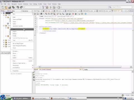Choose Deploy in the context menu
Viewport: 134px width, 100px height.
[22, 31]
